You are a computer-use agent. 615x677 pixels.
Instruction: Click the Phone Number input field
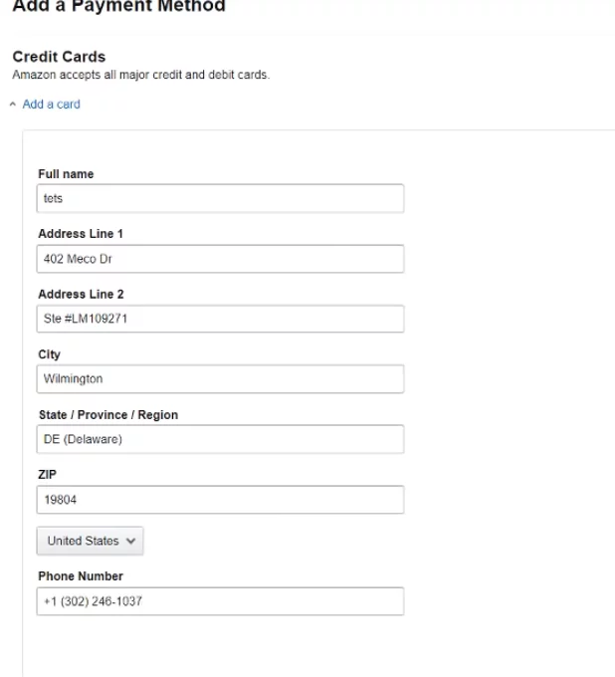(220, 601)
